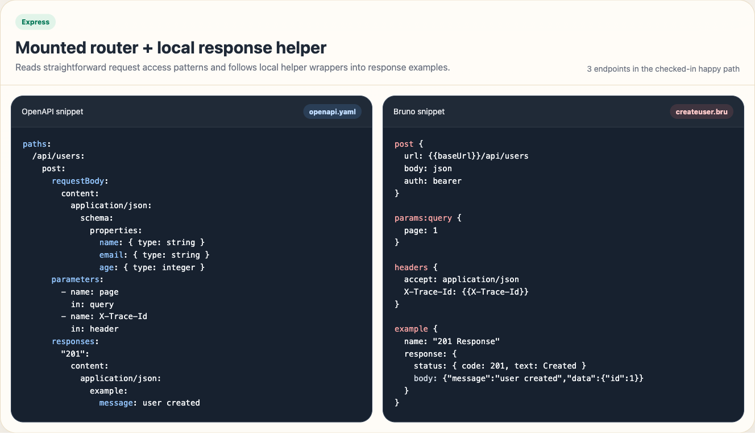The width and height of the screenshot is (755, 434).
Task: Click the 'post {' line in the Bruno snippet
Action: pos(409,144)
